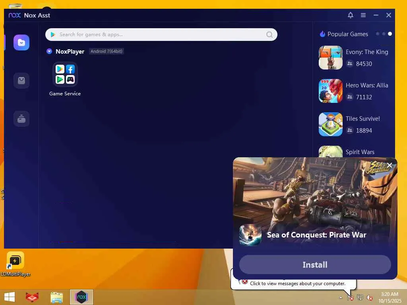Click the players icon beside 18894
407x305 pixels.
pos(350,130)
